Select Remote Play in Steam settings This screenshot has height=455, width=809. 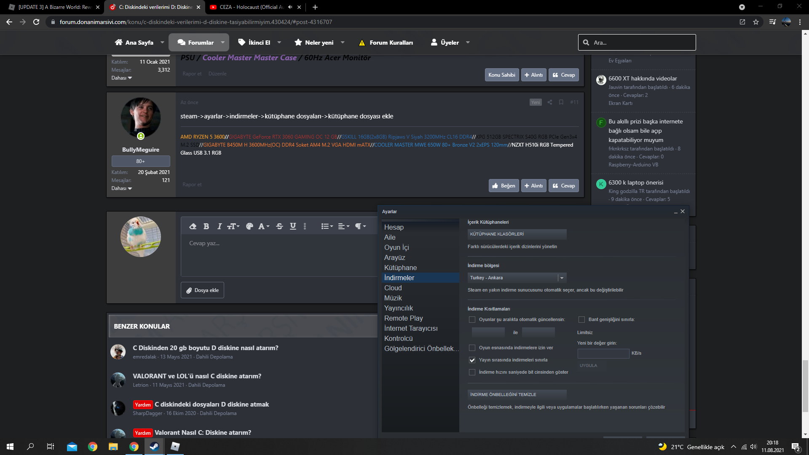pos(420,318)
